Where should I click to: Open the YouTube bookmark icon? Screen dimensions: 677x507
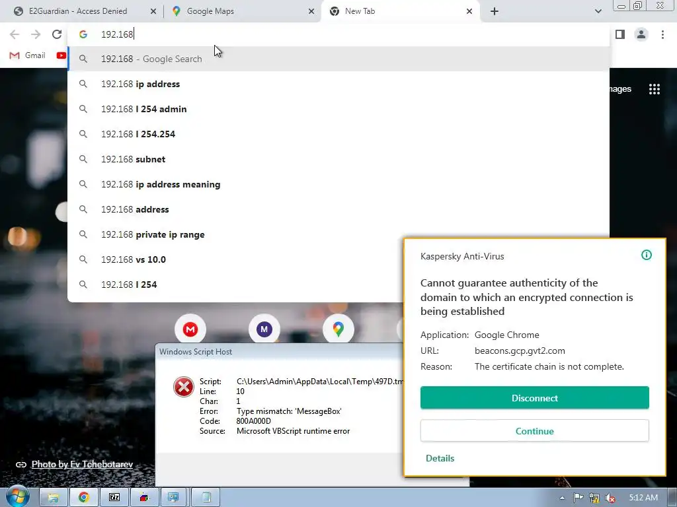(61, 55)
